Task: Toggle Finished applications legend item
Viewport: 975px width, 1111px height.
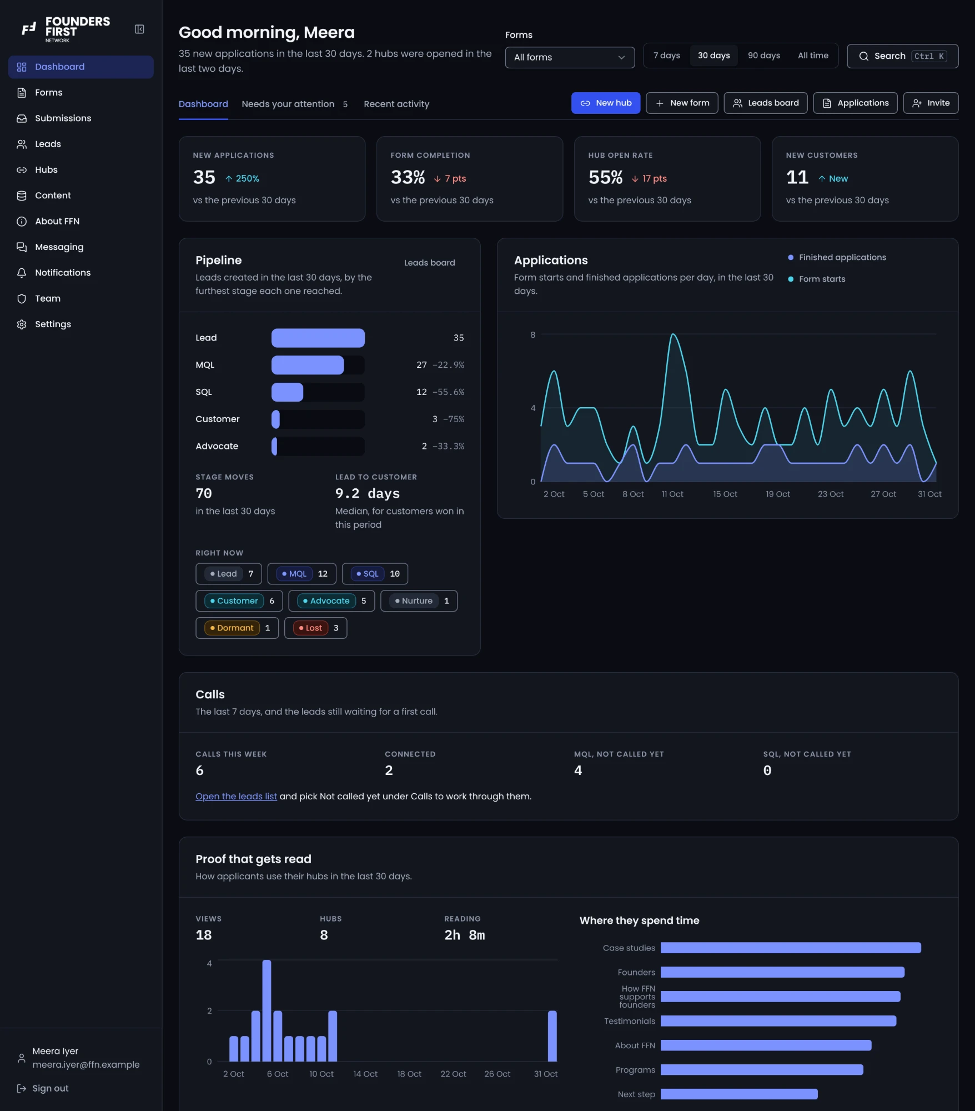Action: coord(837,258)
